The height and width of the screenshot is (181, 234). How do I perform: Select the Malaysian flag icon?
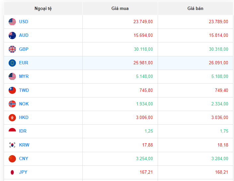[x=12, y=77]
